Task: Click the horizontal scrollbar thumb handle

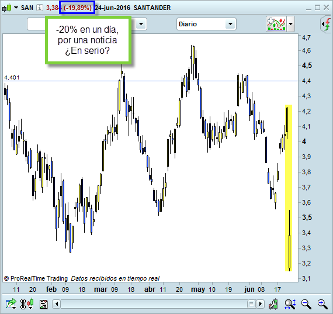Action: [251, 304]
